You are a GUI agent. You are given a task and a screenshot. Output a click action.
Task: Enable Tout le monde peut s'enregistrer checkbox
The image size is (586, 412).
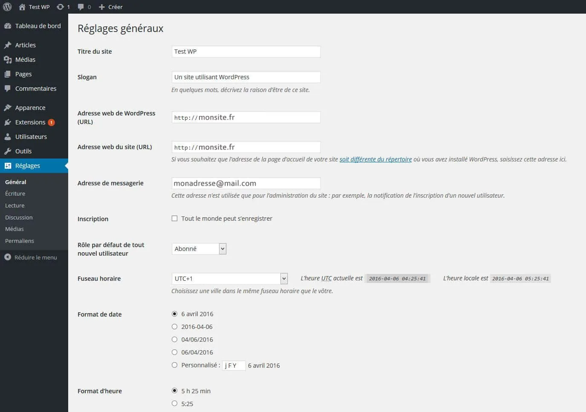[x=174, y=219]
